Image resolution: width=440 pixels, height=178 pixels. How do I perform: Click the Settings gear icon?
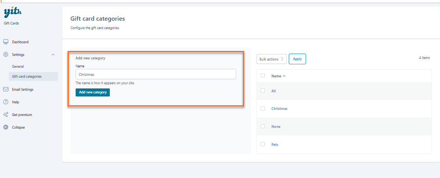[6, 55]
